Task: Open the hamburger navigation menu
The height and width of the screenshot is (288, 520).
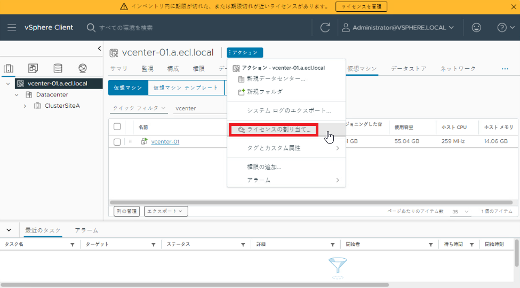Action: (12, 28)
